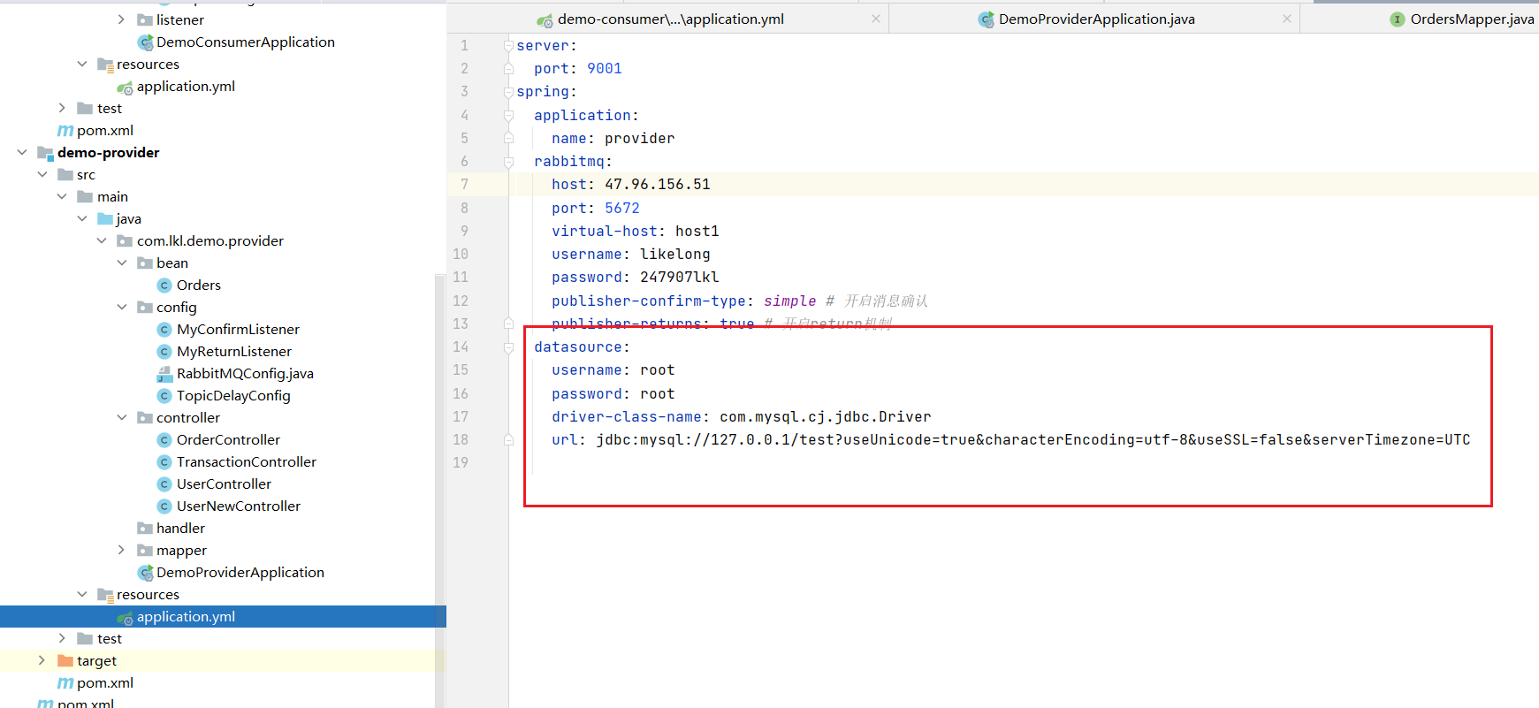
Task: Close the DemoProviderApplication.java tab
Action: (x=1287, y=19)
